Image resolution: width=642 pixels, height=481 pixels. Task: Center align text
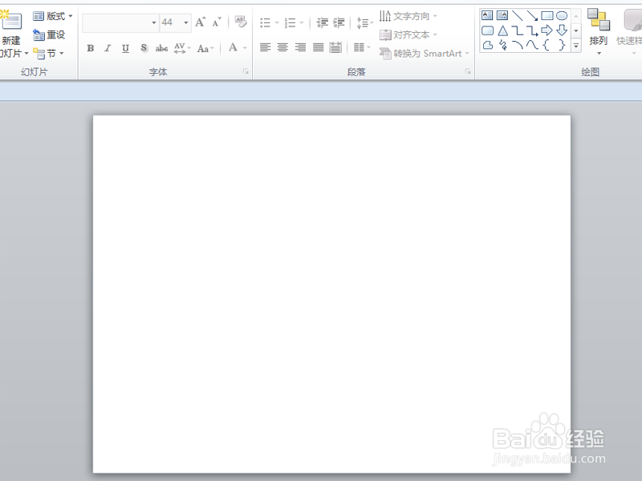point(282,48)
